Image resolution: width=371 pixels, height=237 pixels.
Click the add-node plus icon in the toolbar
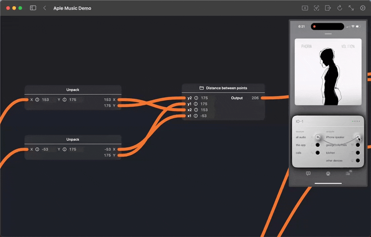(x=305, y=8)
